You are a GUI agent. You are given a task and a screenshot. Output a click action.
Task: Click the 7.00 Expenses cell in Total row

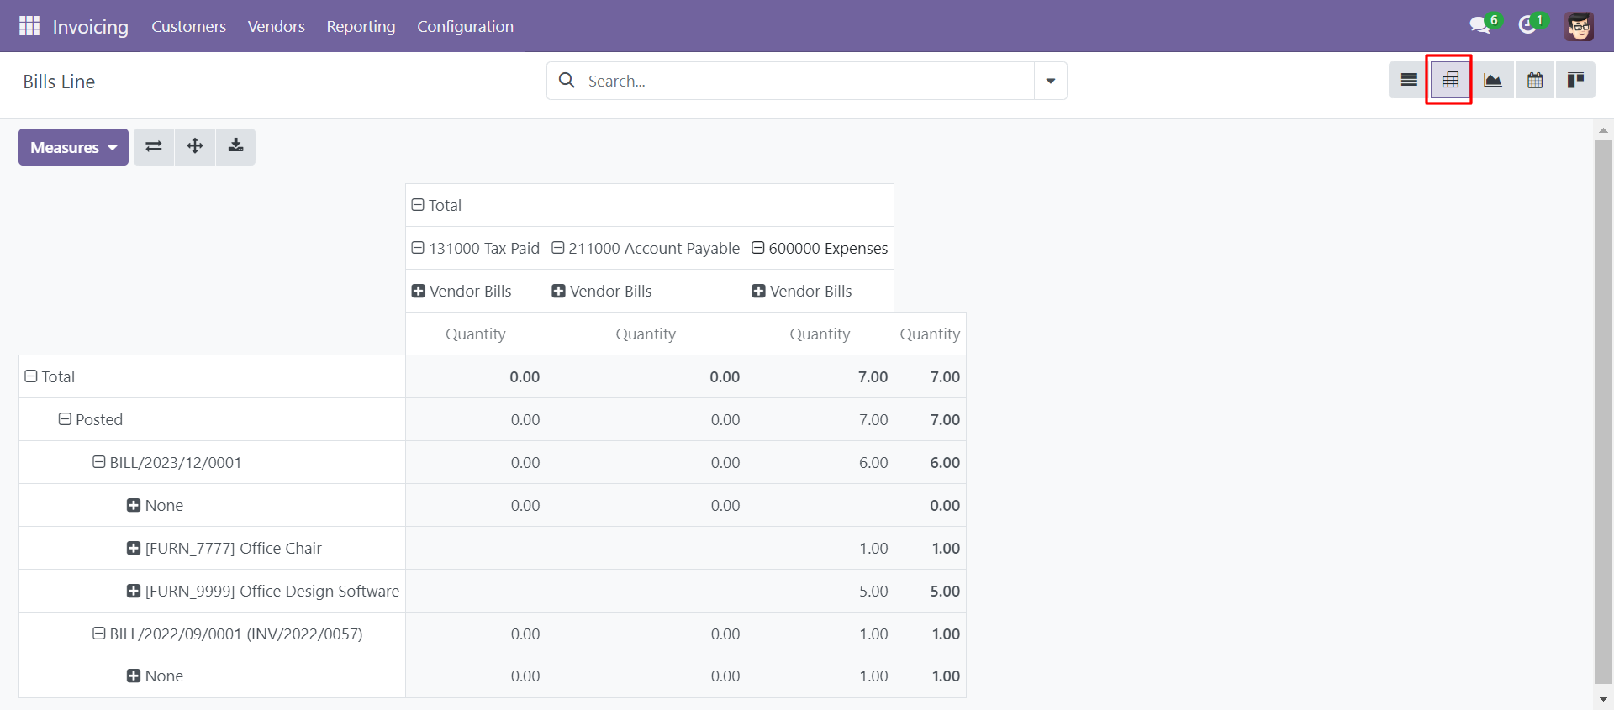click(x=820, y=376)
